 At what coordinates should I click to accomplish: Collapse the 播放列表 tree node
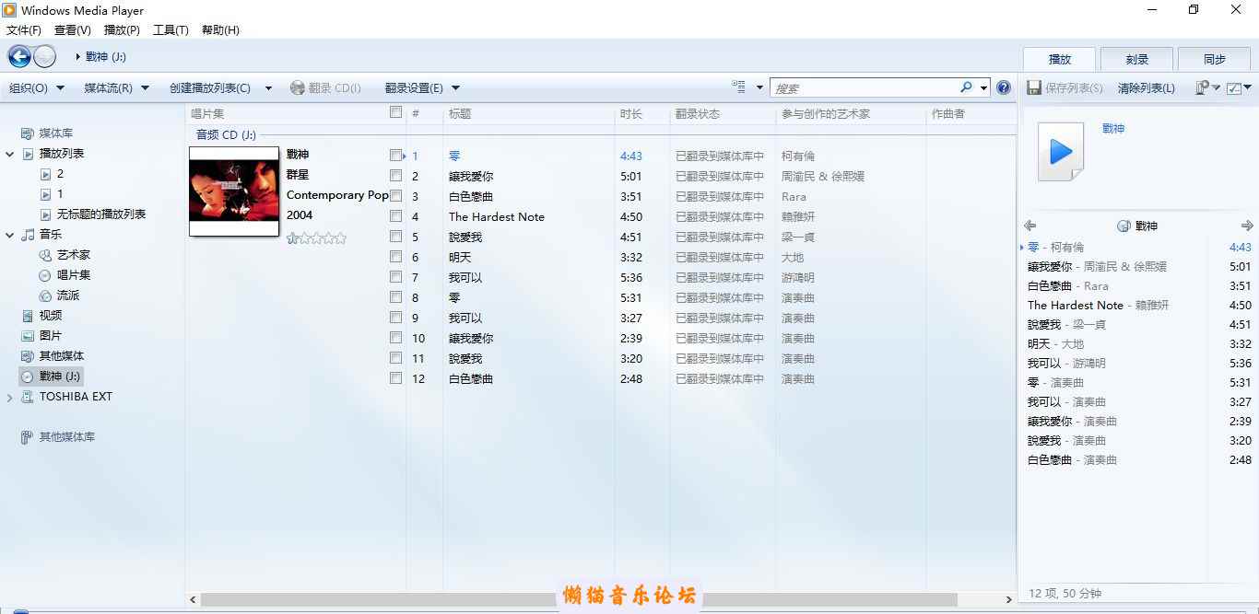[10, 155]
